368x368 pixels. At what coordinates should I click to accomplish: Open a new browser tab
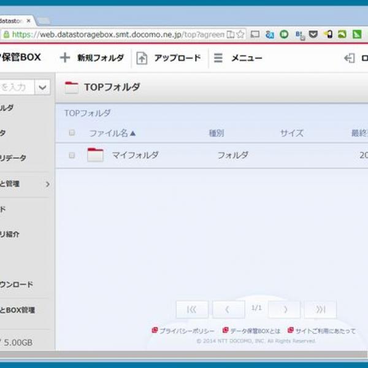pyautogui.click(x=44, y=21)
